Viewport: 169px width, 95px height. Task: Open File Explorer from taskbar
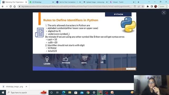[70, 93]
